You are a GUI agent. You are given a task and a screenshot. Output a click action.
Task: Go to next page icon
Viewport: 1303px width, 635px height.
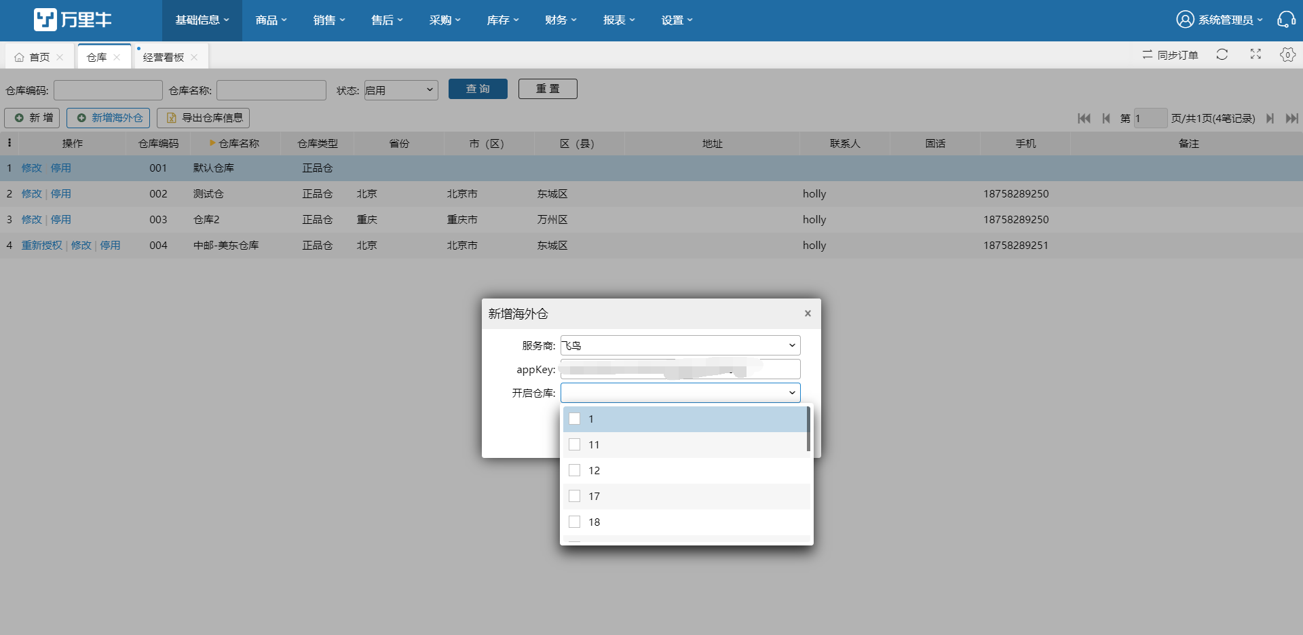1270,118
